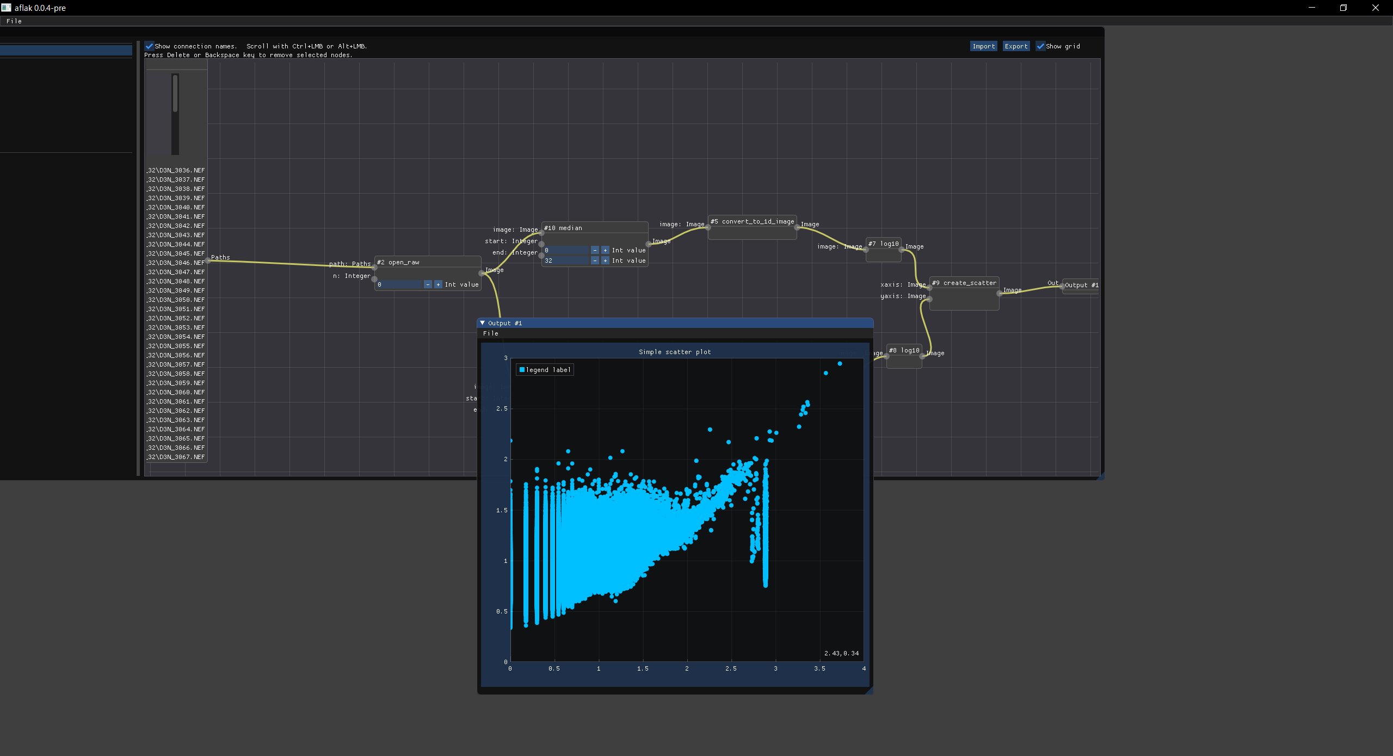Click file entry D3N_3041.NEF
1393x756 pixels.
(175, 216)
